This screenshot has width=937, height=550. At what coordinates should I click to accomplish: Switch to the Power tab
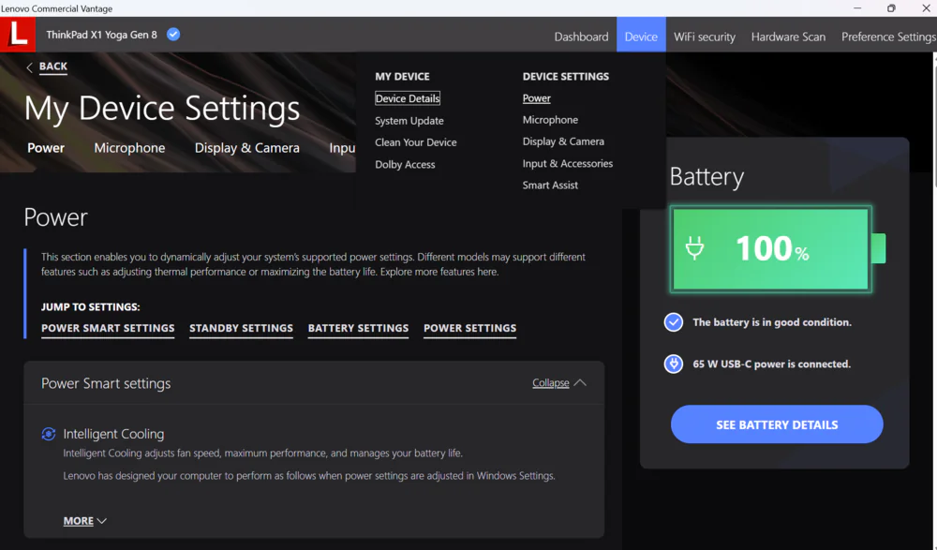click(46, 148)
